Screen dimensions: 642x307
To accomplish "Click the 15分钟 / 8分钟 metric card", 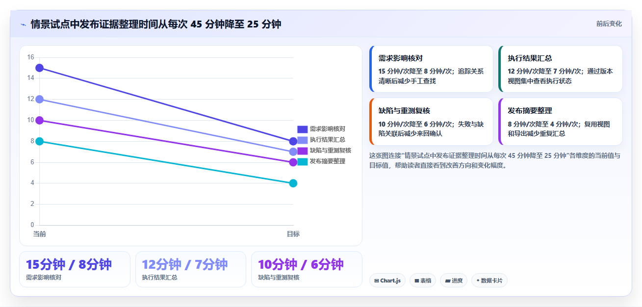I will coord(75,269).
